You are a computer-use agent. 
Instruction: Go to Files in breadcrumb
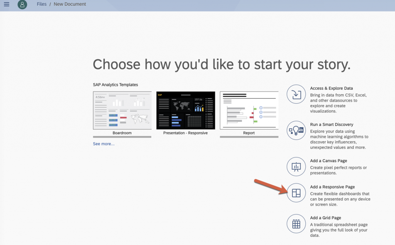[x=42, y=4]
